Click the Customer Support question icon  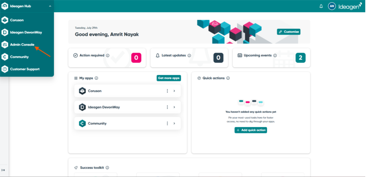point(5,69)
